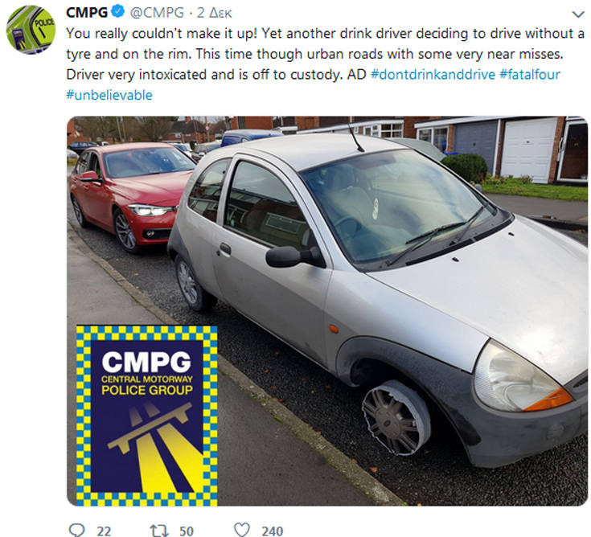591x537 pixels.
Task: Click the damaged wheel rim in photo
Action: click(396, 417)
